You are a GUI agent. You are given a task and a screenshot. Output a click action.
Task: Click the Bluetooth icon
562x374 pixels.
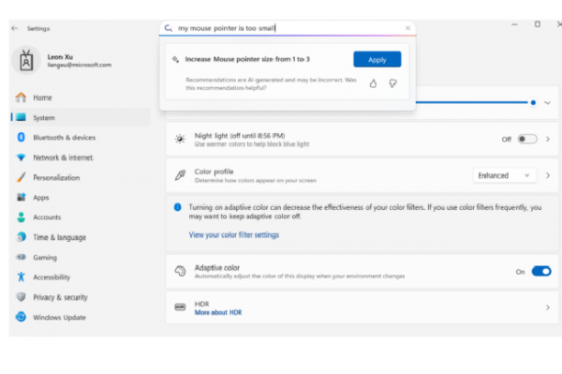[x=21, y=137]
